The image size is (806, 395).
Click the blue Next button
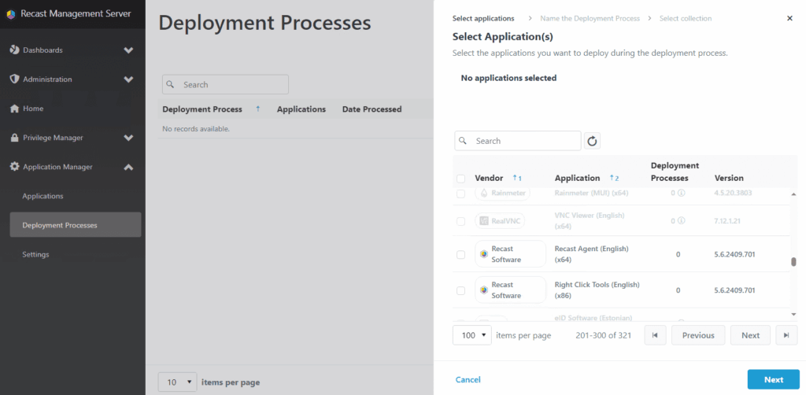tap(773, 379)
